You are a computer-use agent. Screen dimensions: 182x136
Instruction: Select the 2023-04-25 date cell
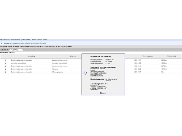[138, 63]
